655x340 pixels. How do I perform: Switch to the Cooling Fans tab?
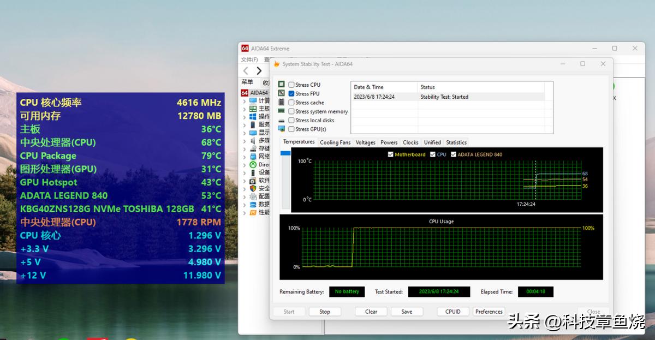(x=335, y=142)
